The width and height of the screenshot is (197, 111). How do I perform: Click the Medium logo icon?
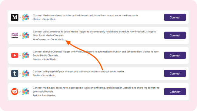click(15, 17)
